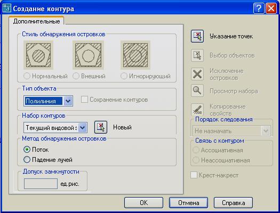Close the Создание контура dialog
The height and width of the screenshot is (213, 280).
pos(271,8)
